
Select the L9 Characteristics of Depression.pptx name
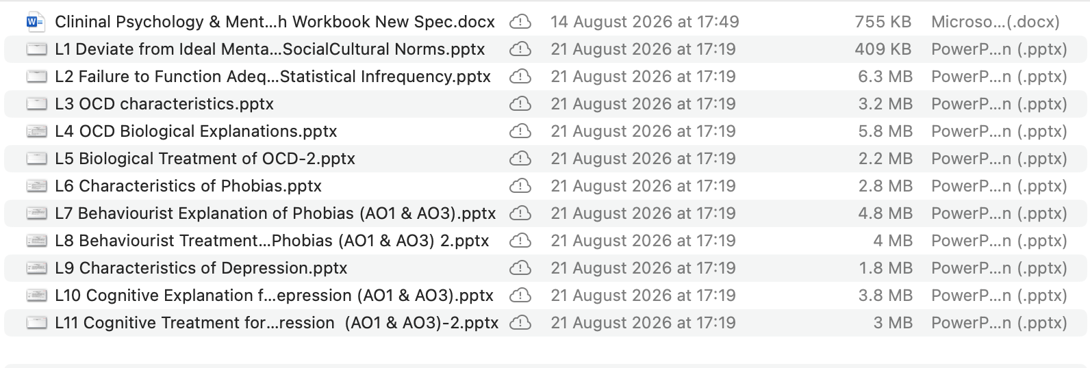[201, 268]
